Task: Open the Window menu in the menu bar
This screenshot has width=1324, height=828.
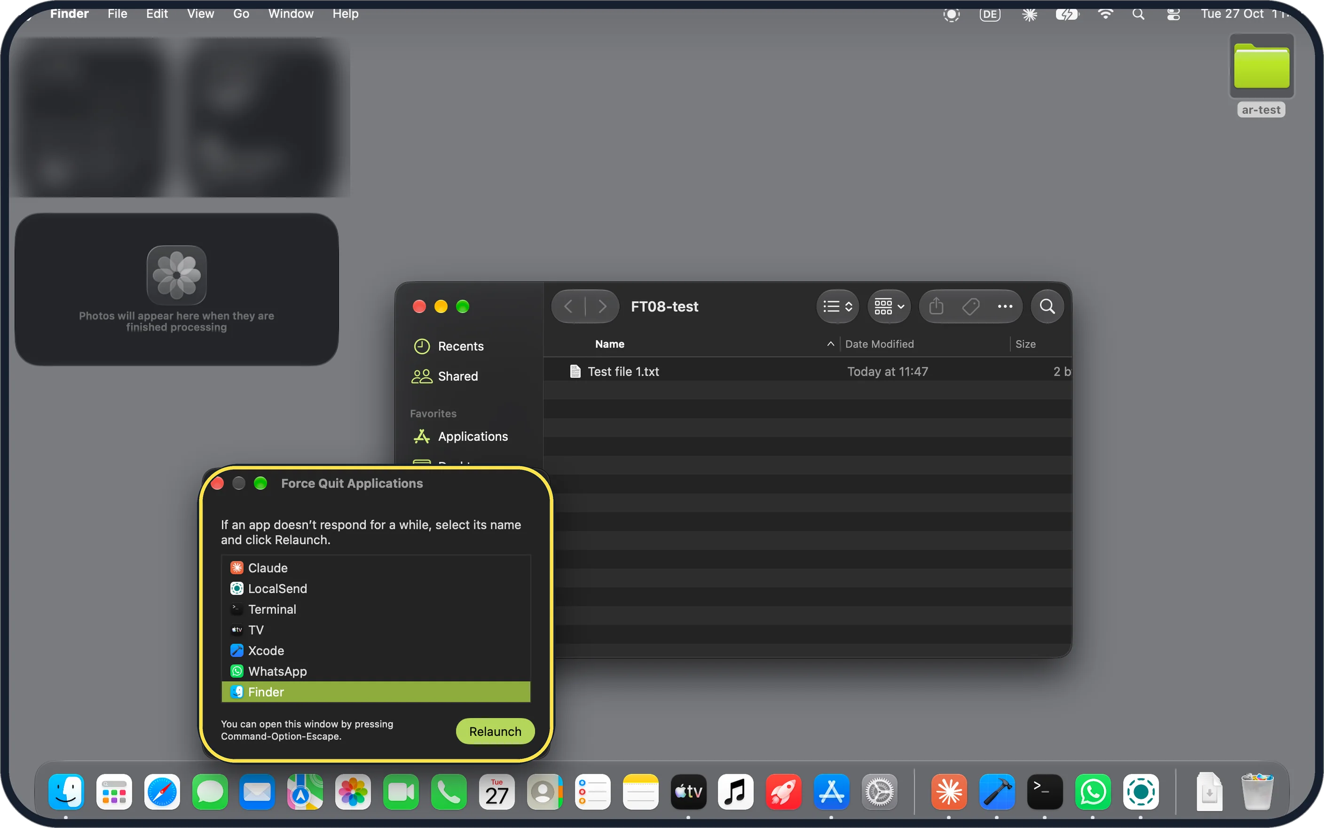Action: pyautogui.click(x=291, y=14)
